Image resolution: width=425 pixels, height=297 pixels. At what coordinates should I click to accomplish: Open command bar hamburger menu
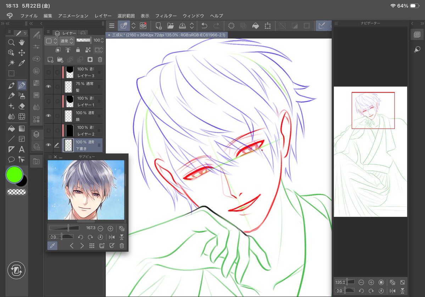click(112, 26)
